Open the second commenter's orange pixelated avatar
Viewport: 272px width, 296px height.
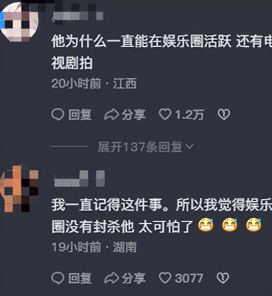(19, 189)
